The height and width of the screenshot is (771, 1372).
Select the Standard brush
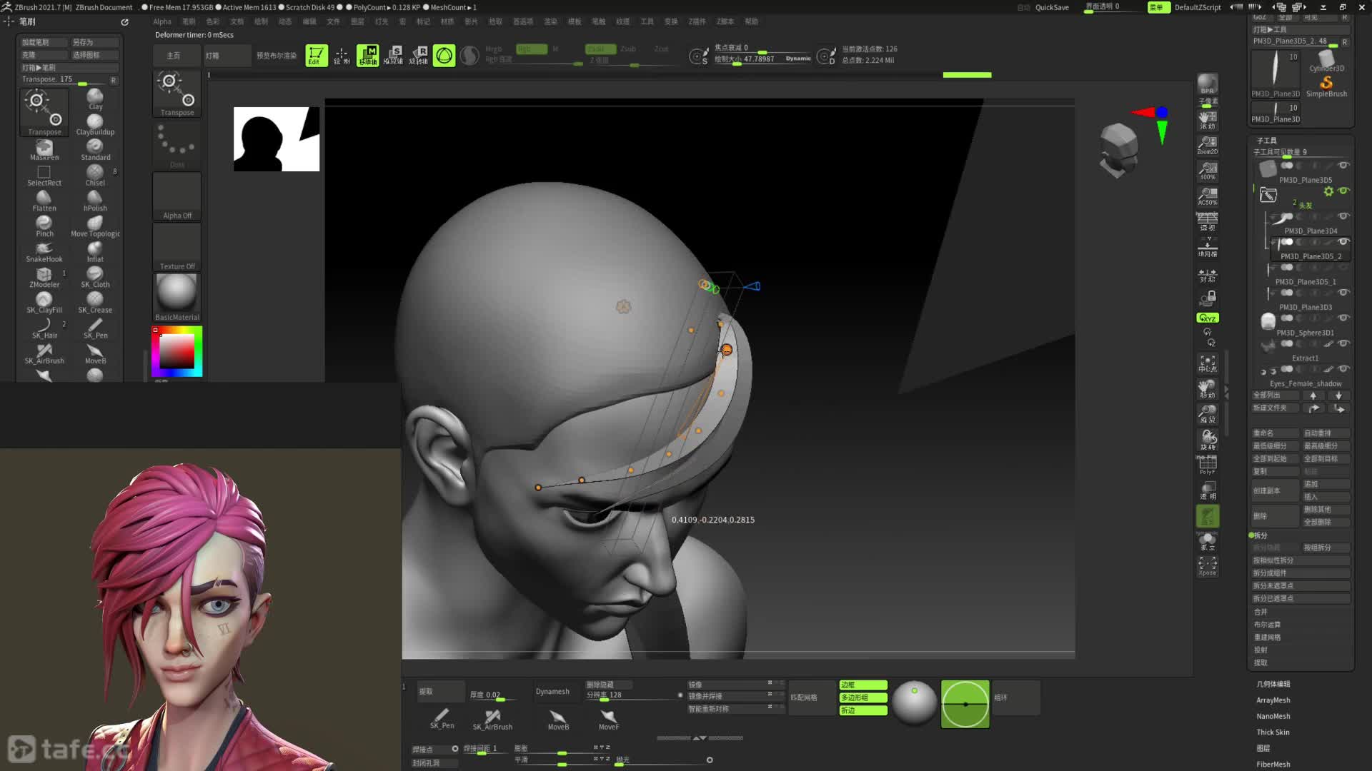(x=95, y=150)
